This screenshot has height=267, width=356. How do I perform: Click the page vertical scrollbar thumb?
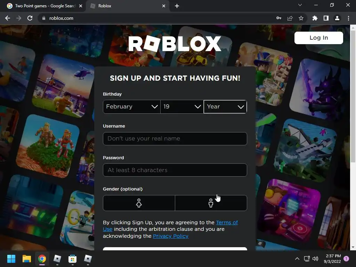(x=353, y=97)
